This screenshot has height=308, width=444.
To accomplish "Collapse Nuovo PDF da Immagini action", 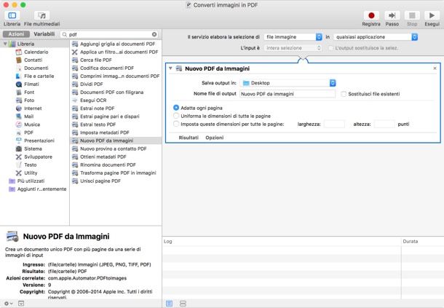I will 170,68.
